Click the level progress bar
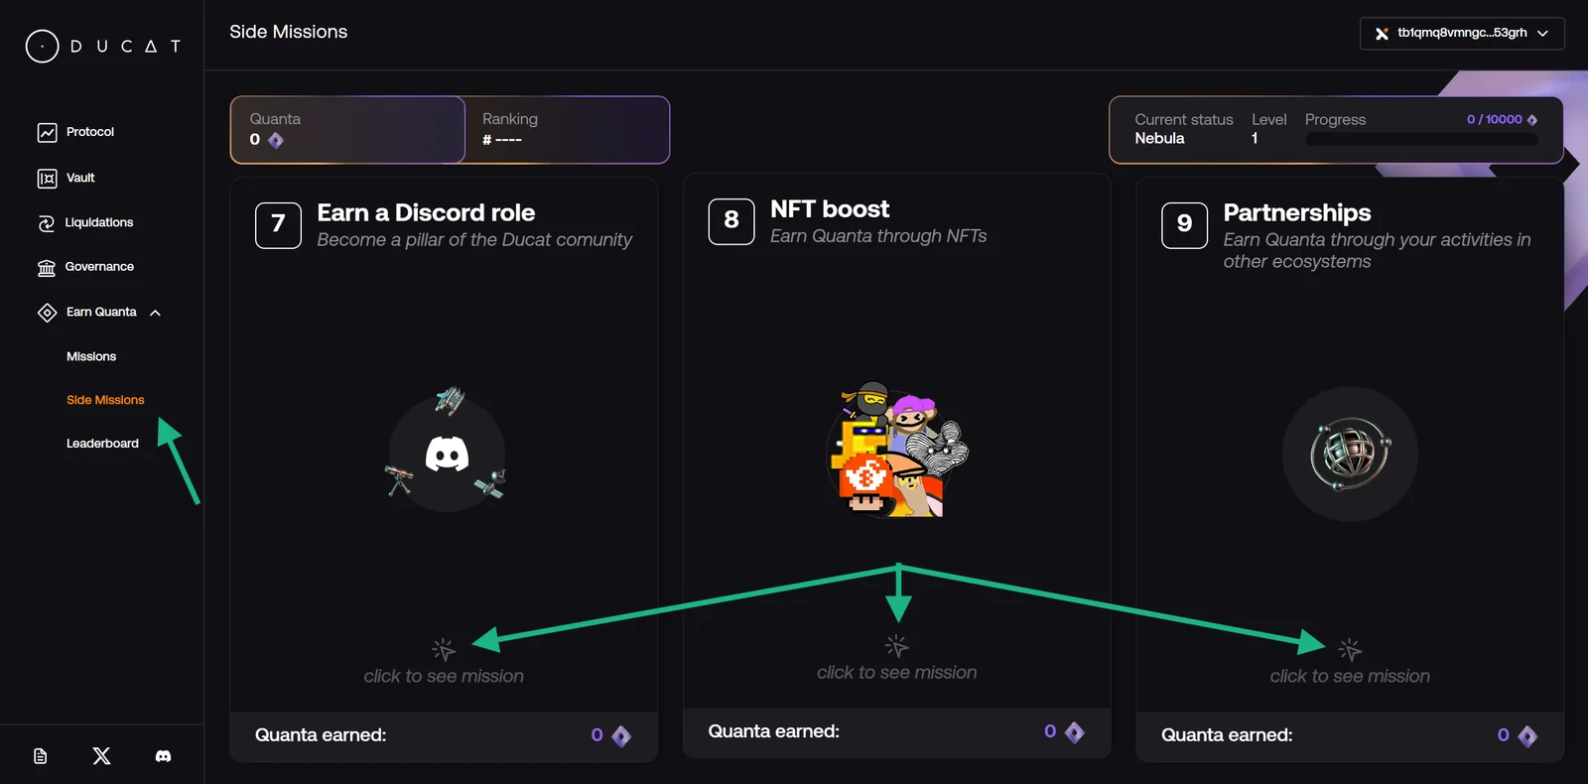 click(x=1421, y=140)
